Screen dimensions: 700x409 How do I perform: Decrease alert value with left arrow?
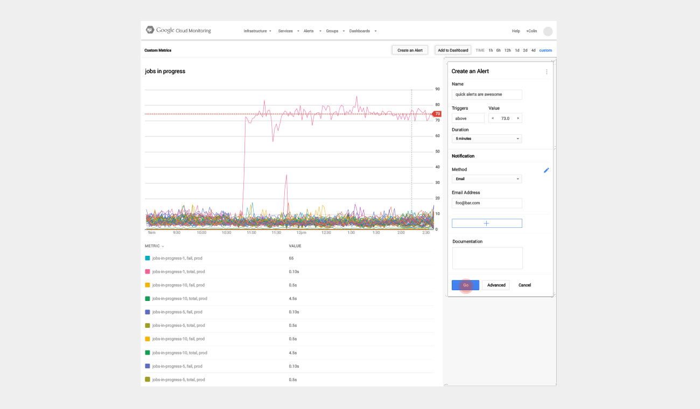(493, 118)
